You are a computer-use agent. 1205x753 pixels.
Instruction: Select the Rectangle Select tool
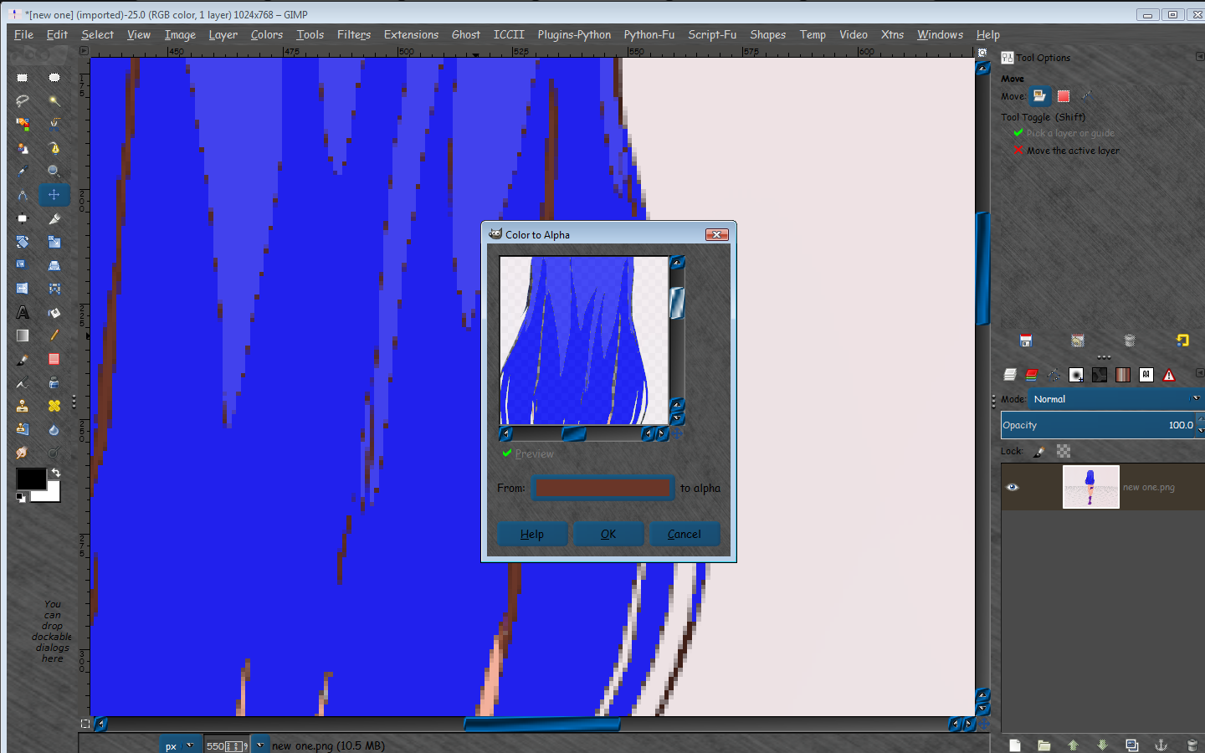coord(22,77)
